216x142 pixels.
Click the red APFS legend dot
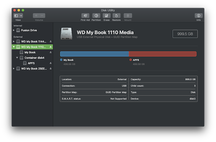[x=131, y=60]
